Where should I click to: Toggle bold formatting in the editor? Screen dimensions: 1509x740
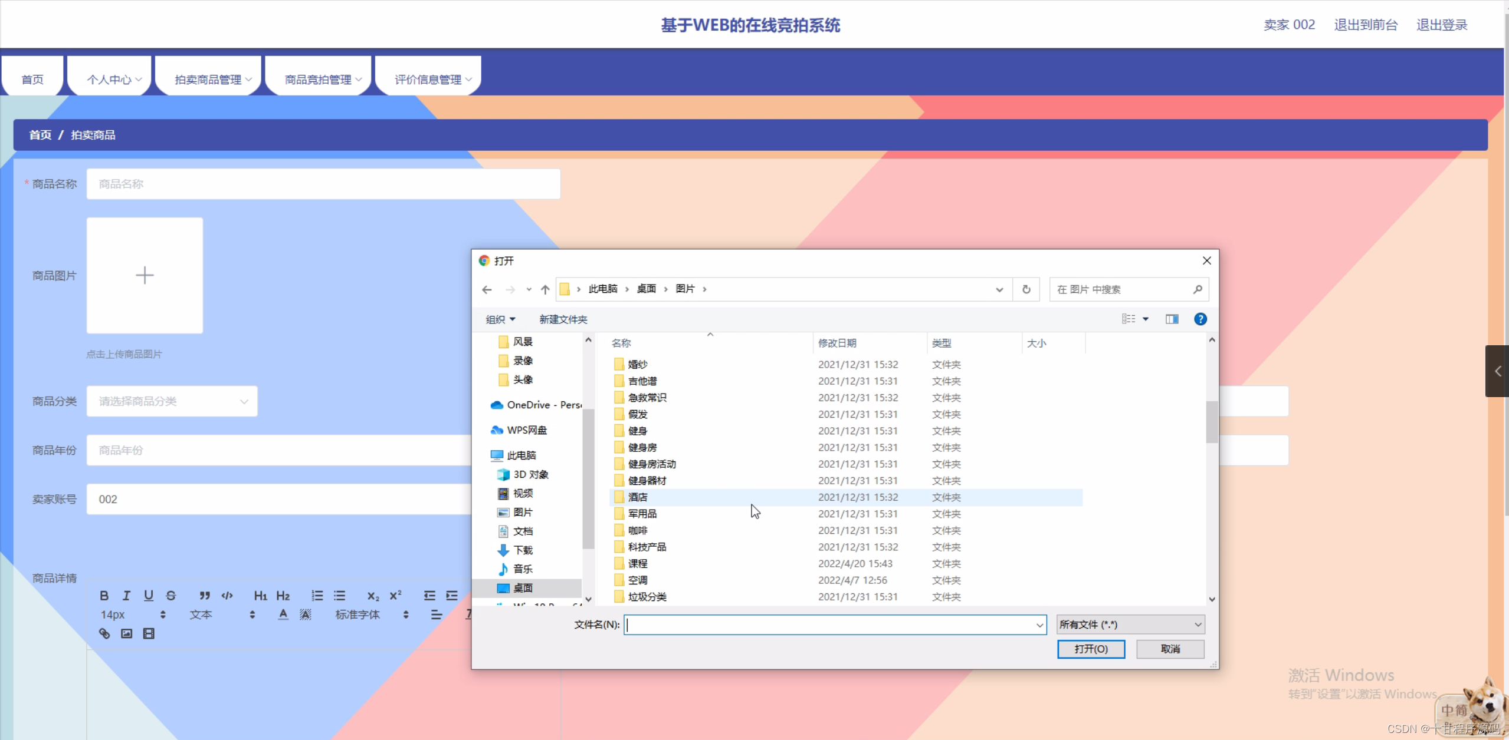pos(104,596)
